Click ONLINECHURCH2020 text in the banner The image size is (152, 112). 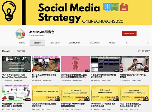pos(103,21)
